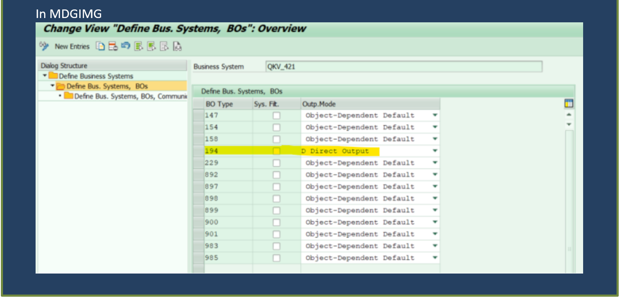Click BO Type cell 901
The image size is (620, 298).
coord(228,234)
